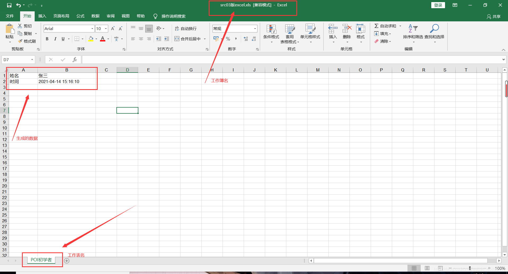
Task: Click the Sign in (登录) button
Action: tap(438, 5)
